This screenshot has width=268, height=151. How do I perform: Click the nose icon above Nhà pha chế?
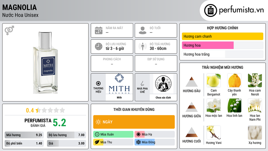(x=142, y=83)
